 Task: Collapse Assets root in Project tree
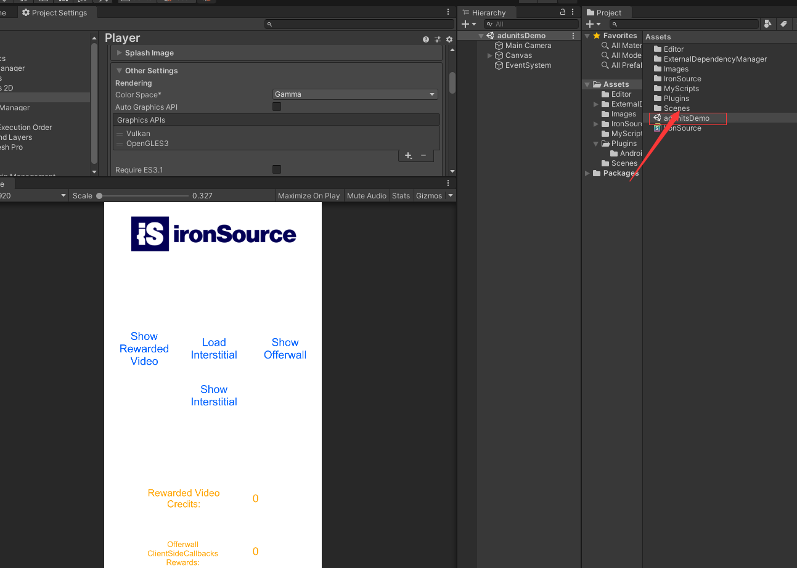[x=587, y=84]
